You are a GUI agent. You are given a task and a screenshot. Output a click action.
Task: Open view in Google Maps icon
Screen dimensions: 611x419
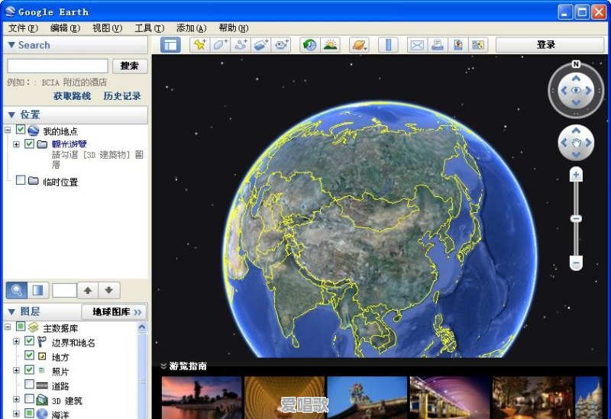457,45
